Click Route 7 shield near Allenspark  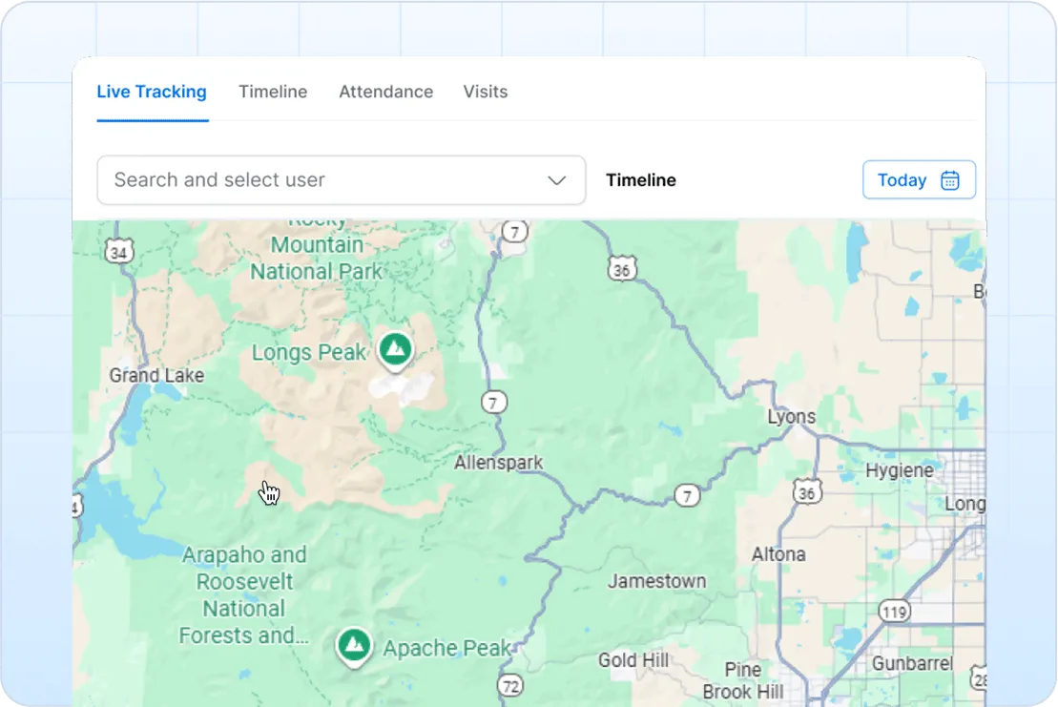point(494,403)
